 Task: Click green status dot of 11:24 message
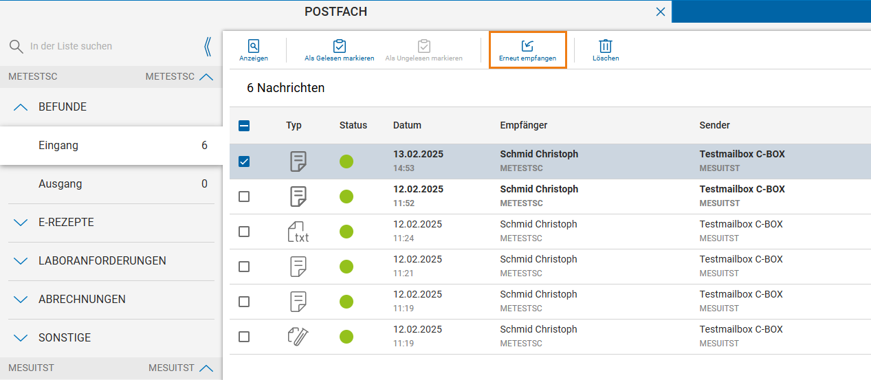346,232
